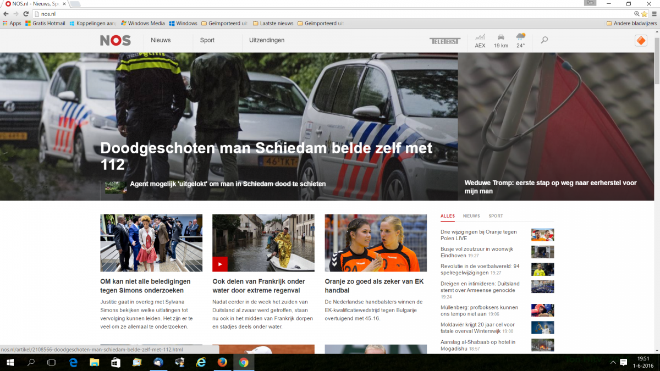Click the Chrome taskbar icon

[244, 362]
